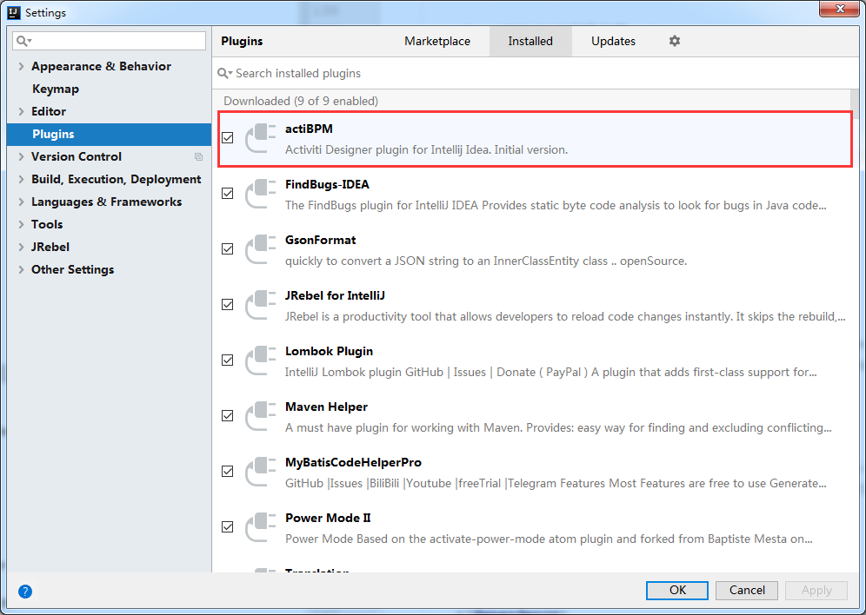Image resolution: width=866 pixels, height=615 pixels.
Task: Switch to the Marketplace tab
Action: [x=436, y=42]
